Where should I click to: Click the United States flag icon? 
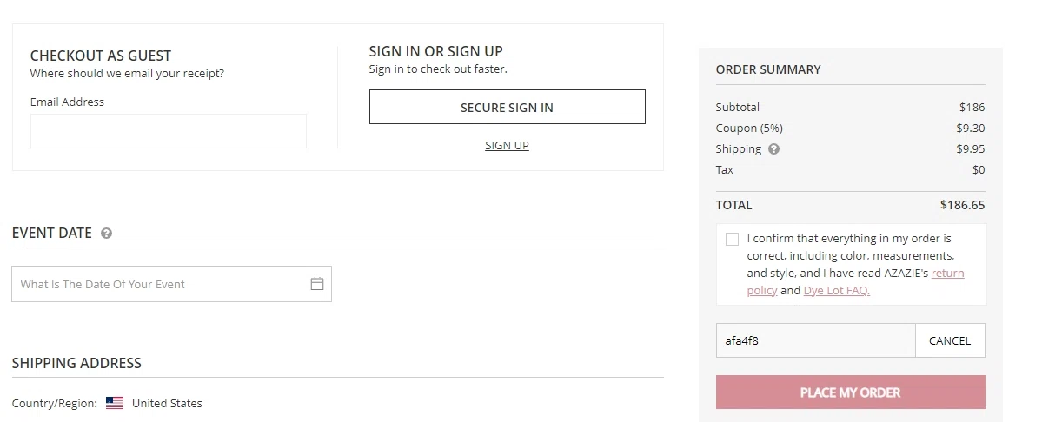(115, 403)
